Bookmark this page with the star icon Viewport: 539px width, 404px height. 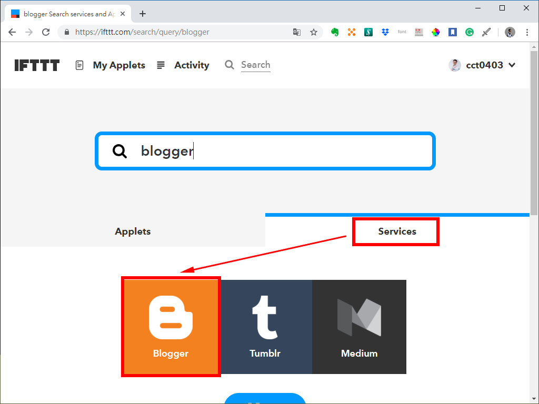pyautogui.click(x=314, y=32)
